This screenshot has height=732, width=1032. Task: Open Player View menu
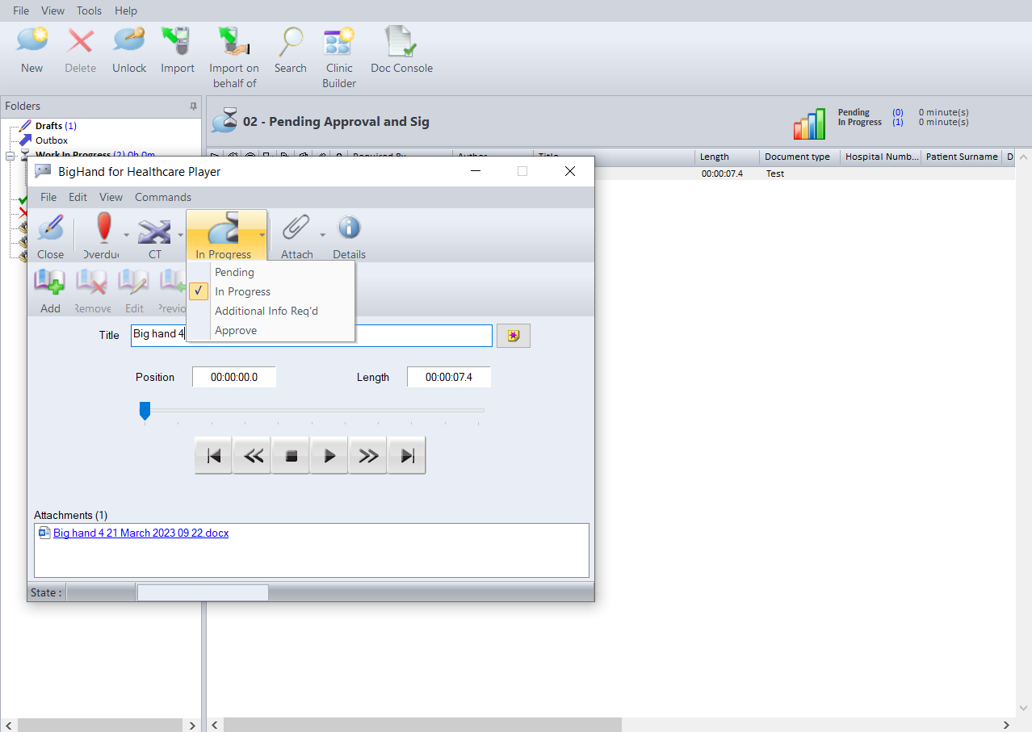point(111,197)
